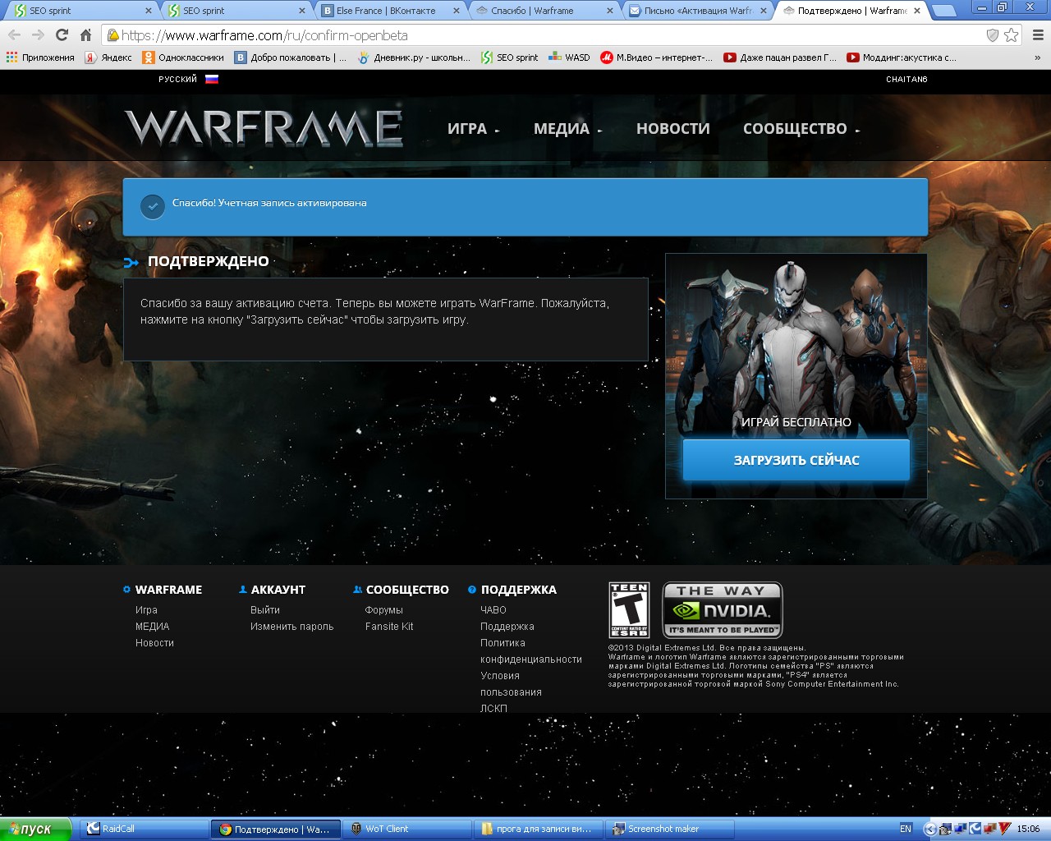This screenshot has height=841, width=1051.
Task: Click the shield icon in the address bar
Action: click(993, 35)
